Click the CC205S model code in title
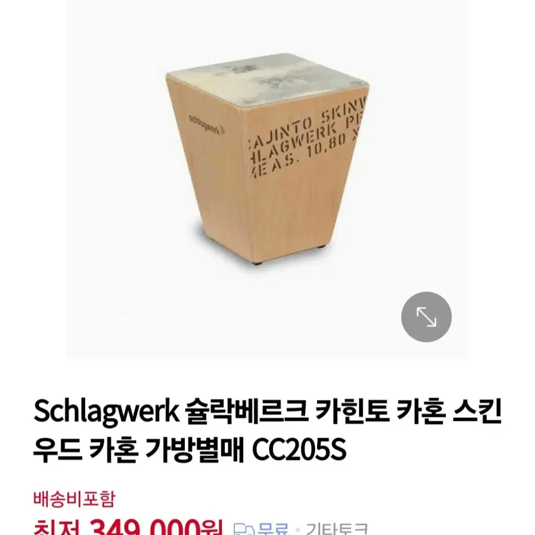Image resolution: width=535 pixels, height=535 pixels. point(299,450)
